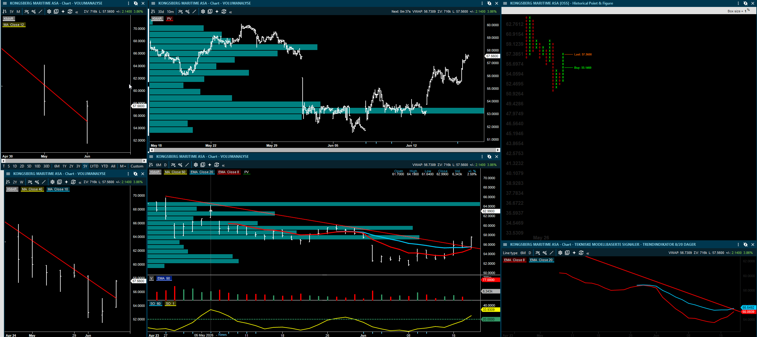This screenshot has width=757, height=337.
Task: Open hamburger menu of Trendindikator chart window
Action: click(505, 245)
